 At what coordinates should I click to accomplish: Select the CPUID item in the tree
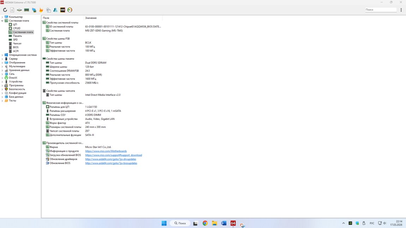17,28
